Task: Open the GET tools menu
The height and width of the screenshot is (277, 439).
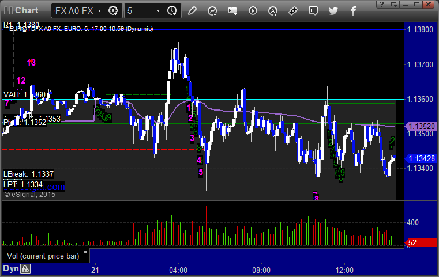Action: (x=232, y=11)
